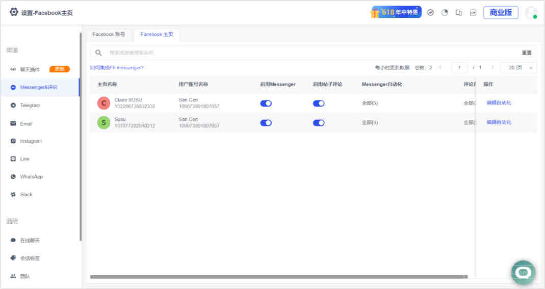
Task: Select the WhatsApp sidebar icon
Action: pyautogui.click(x=13, y=176)
